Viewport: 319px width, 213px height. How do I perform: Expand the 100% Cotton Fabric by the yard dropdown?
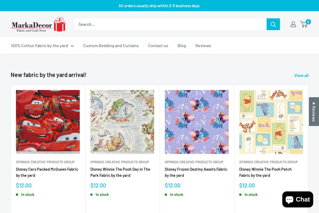(39, 46)
